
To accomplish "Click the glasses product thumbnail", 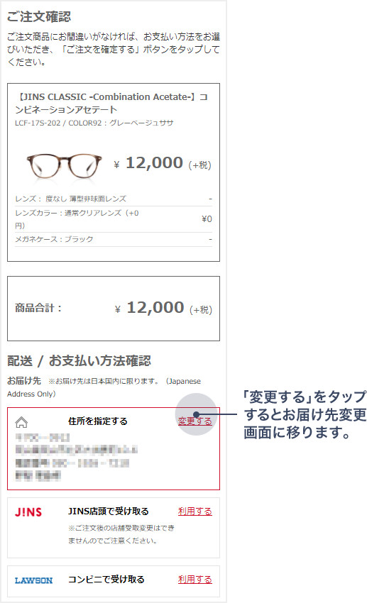I will (x=64, y=165).
